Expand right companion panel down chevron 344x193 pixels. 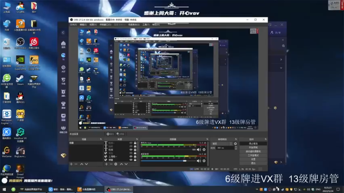pyautogui.click(x=281, y=68)
